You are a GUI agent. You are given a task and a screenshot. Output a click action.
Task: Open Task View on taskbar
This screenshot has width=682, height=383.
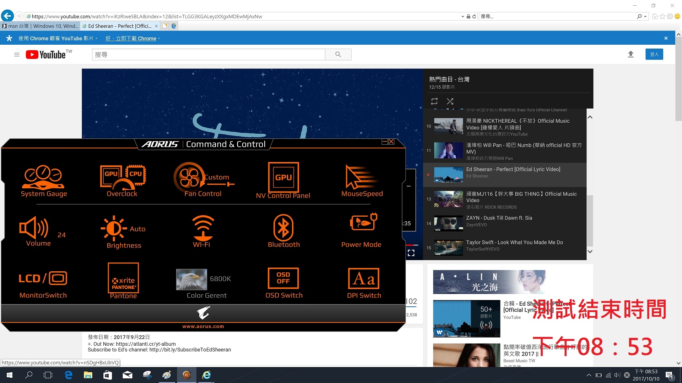tap(48, 375)
